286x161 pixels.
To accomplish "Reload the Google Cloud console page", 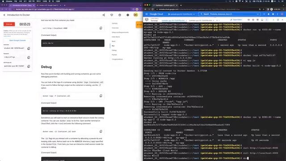I will (x=153, y=9).
